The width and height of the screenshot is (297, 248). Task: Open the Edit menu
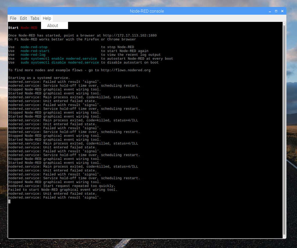(x=23, y=18)
